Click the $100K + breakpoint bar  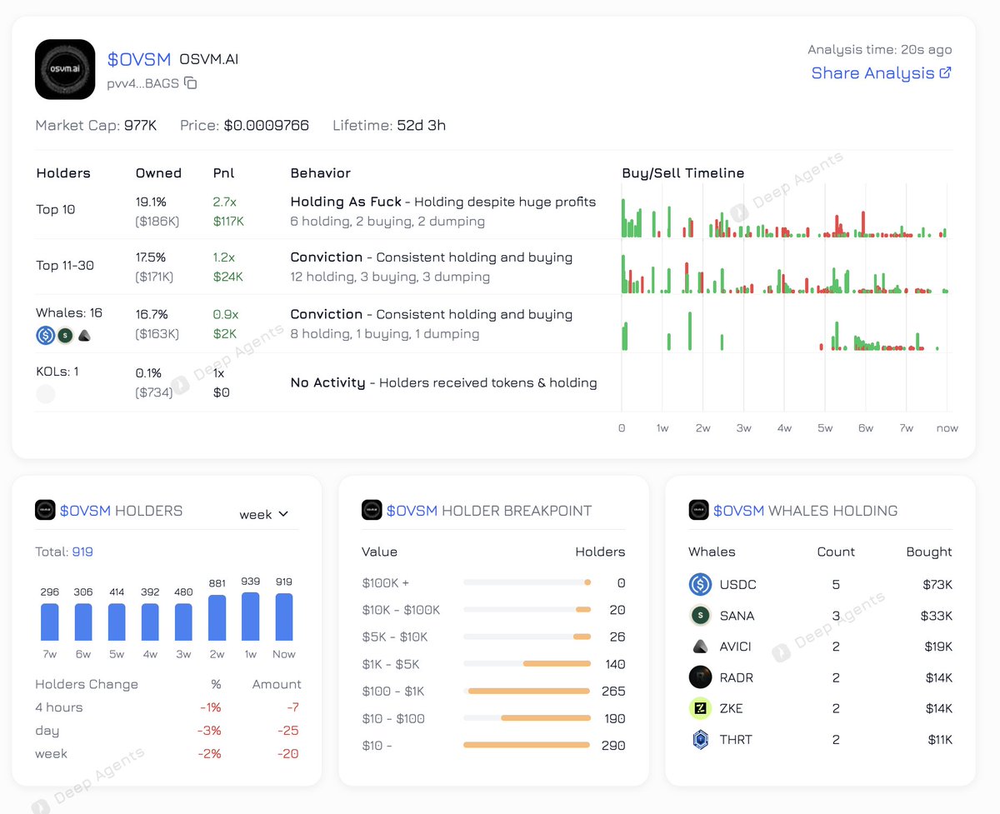(527, 582)
